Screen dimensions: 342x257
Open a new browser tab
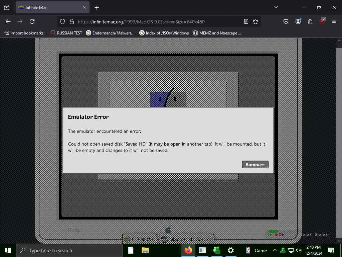[97, 8]
